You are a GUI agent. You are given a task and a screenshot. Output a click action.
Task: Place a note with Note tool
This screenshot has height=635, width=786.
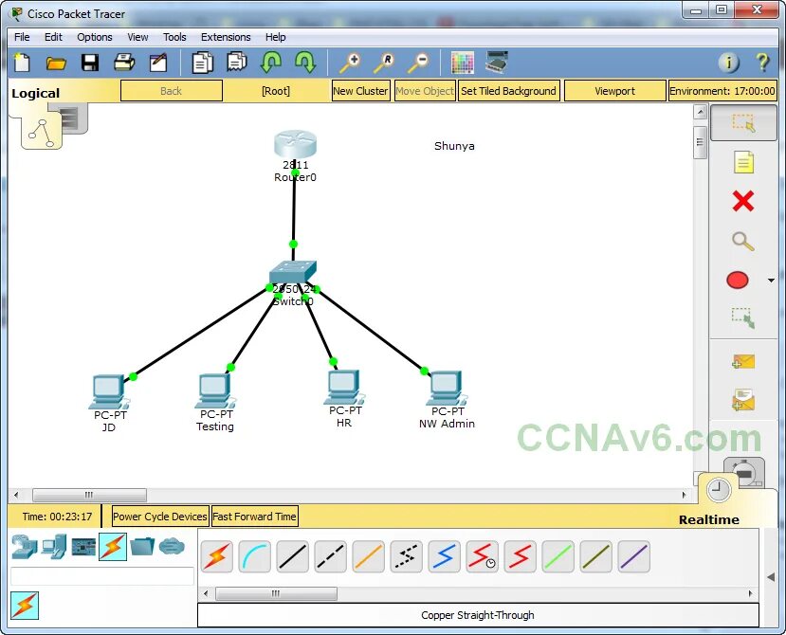[x=743, y=162]
